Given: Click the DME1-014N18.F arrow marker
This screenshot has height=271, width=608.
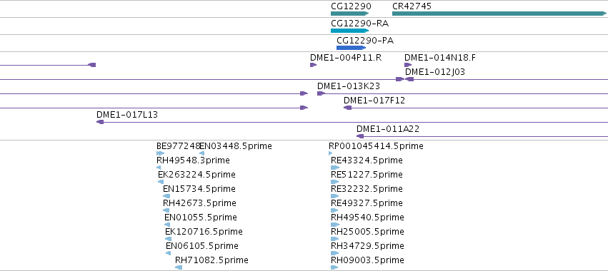Looking at the screenshot, I should tap(408, 65).
